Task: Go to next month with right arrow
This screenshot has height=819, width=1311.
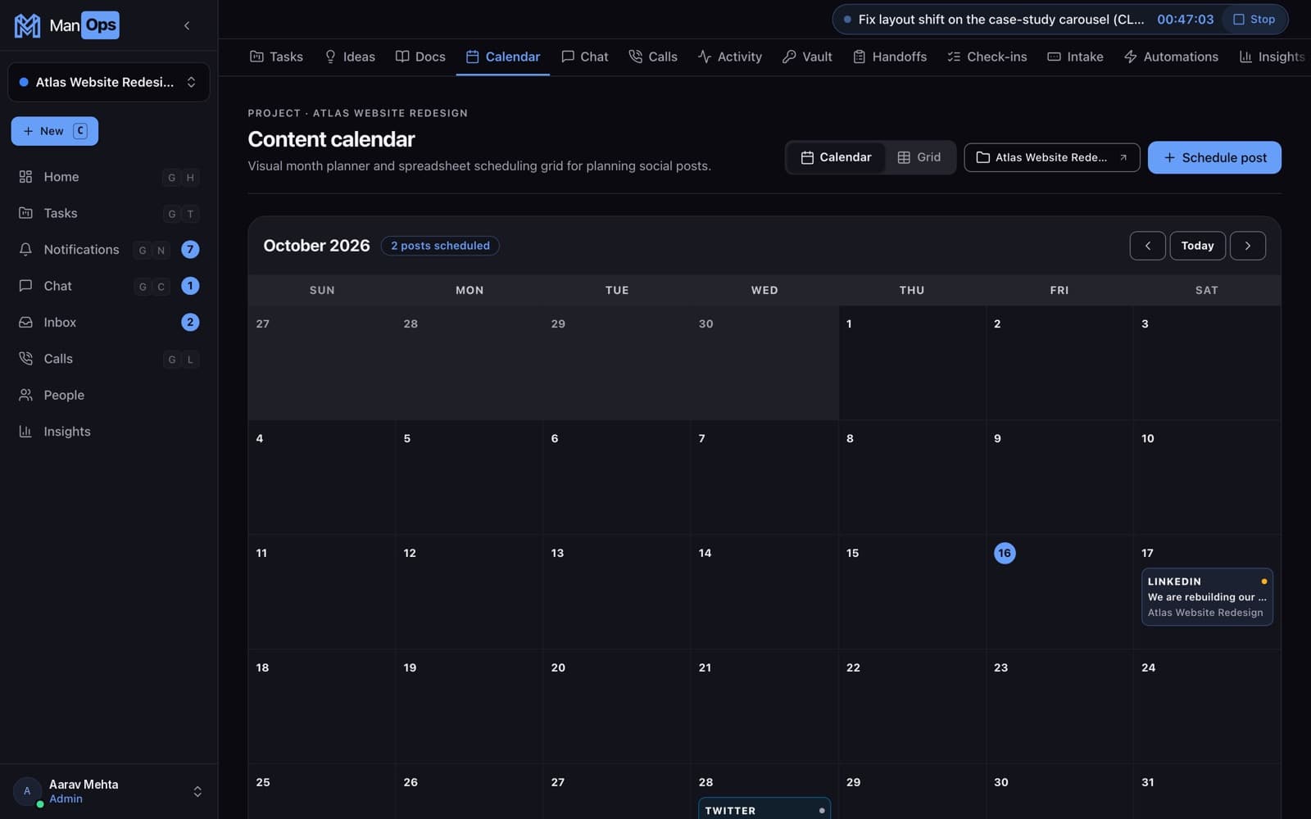Action: point(1248,246)
